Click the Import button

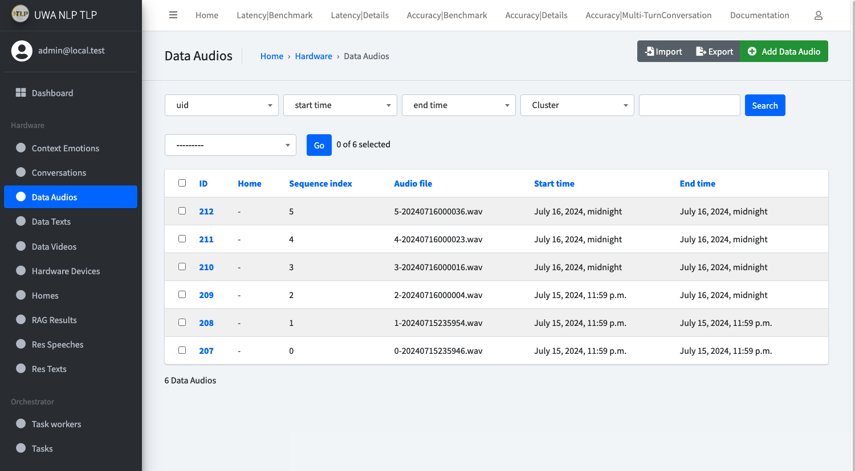(x=663, y=51)
